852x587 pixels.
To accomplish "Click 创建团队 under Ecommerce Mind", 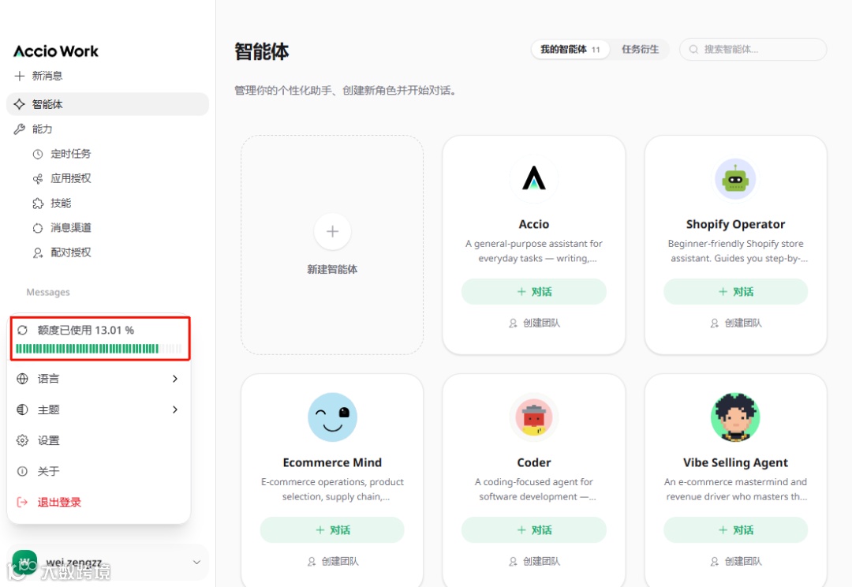I will 333,562.
